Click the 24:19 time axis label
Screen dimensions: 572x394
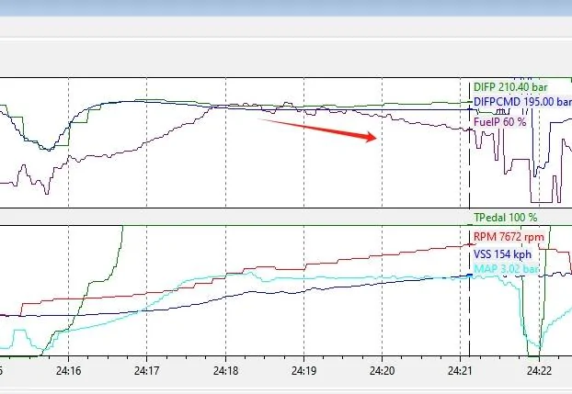303,371
